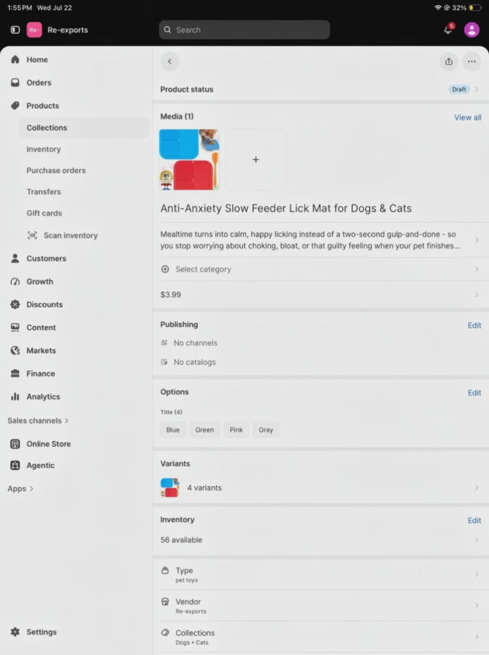Open Scan inventory barcode icon

[32, 235]
